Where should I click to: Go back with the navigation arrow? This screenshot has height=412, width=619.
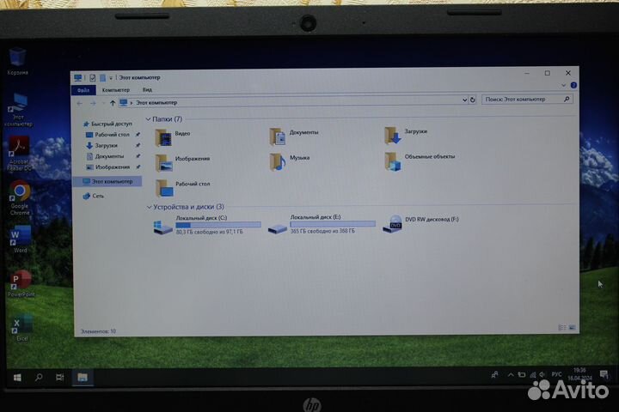(x=80, y=103)
